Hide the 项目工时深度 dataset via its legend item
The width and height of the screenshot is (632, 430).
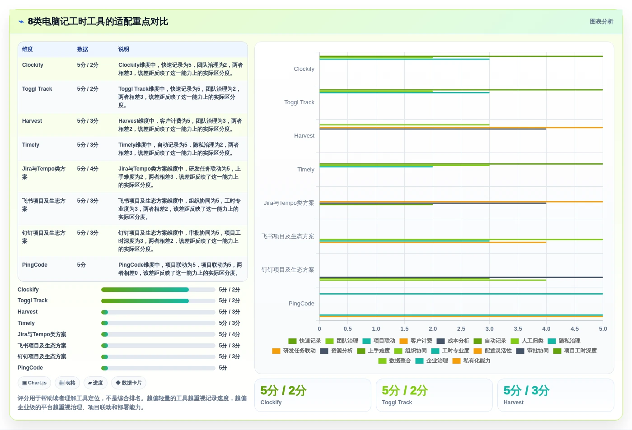pos(575,351)
